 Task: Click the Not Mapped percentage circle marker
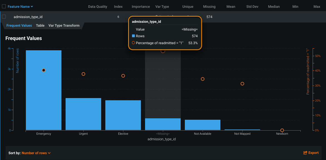tap(242, 84)
